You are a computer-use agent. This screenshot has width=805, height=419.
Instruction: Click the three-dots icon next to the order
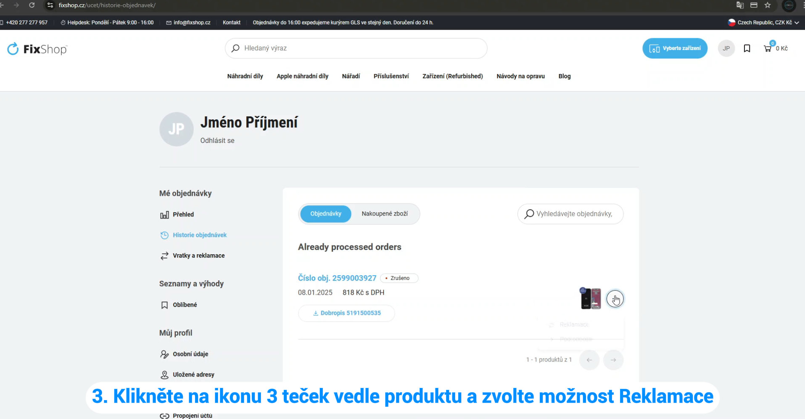click(615, 299)
